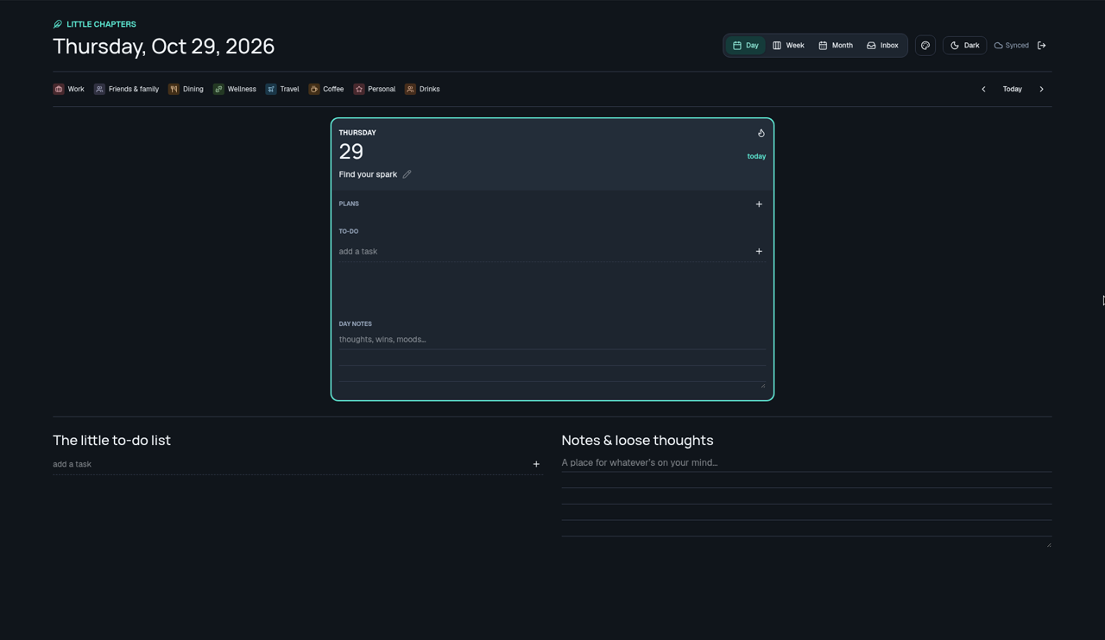The height and width of the screenshot is (640, 1105).
Task: Go to previous day arrow
Action: coord(983,89)
